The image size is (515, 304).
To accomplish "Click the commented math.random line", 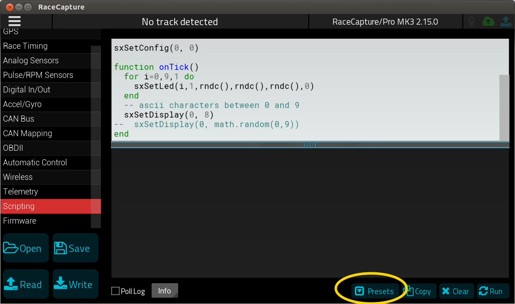I will 206,124.
